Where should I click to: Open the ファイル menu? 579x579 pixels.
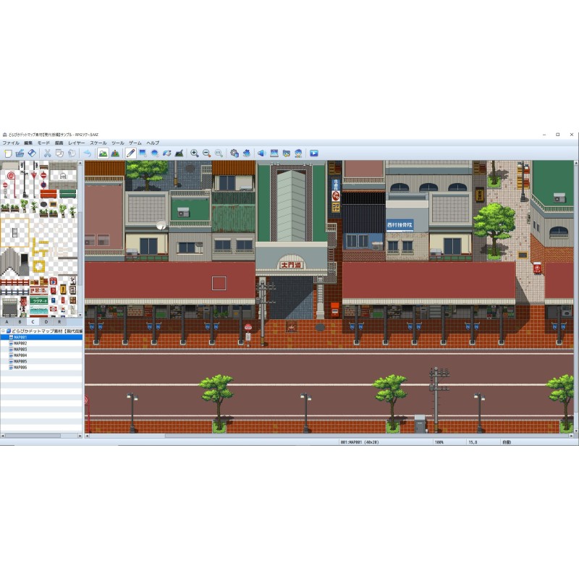(x=10, y=143)
